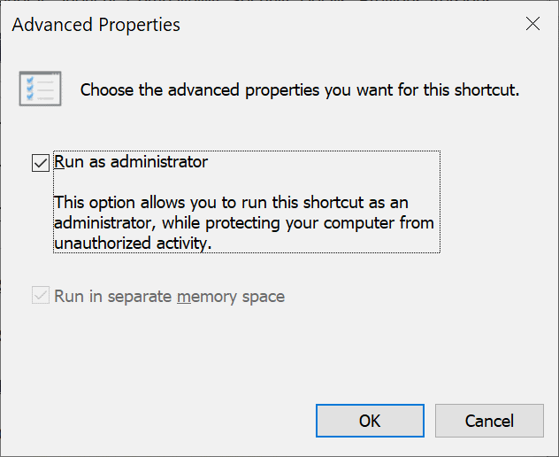Click the dimmed check mark in the memory checkbox
The width and height of the screenshot is (559, 457).
[x=41, y=295]
